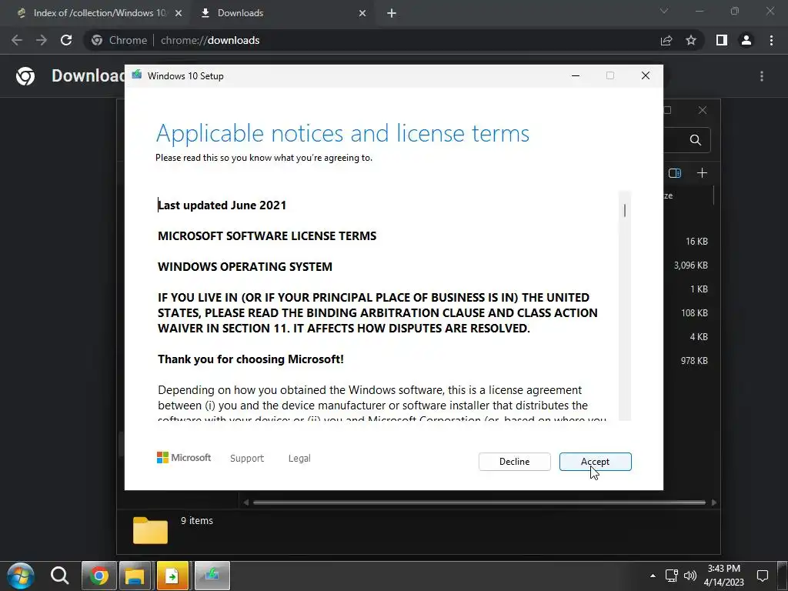This screenshot has height=591, width=788.
Task: Click the horizontal scrollbar right arrow
Action: click(714, 503)
